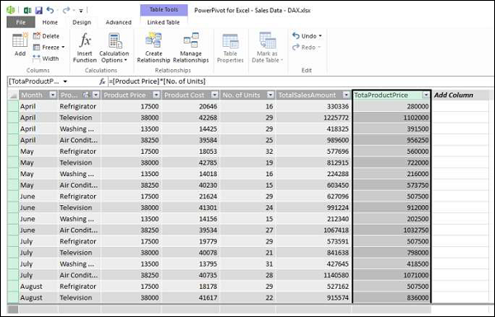Open the Create Relationship tool
This screenshot has height=317, width=495.
coord(153,48)
